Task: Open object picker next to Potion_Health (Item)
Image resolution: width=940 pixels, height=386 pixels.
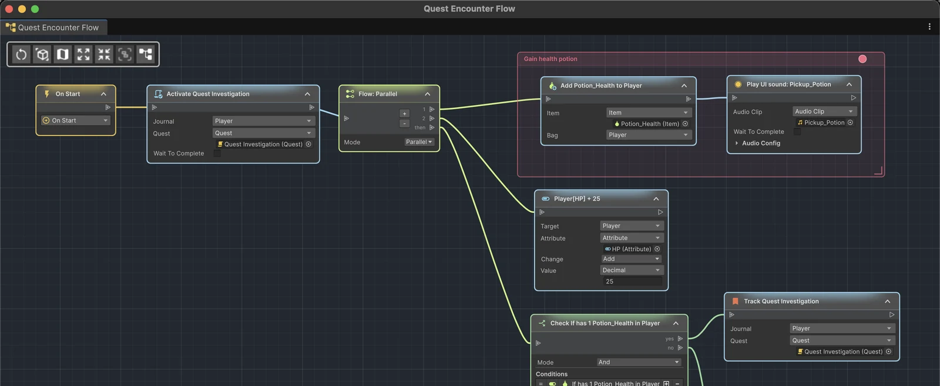Action: (685, 124)
